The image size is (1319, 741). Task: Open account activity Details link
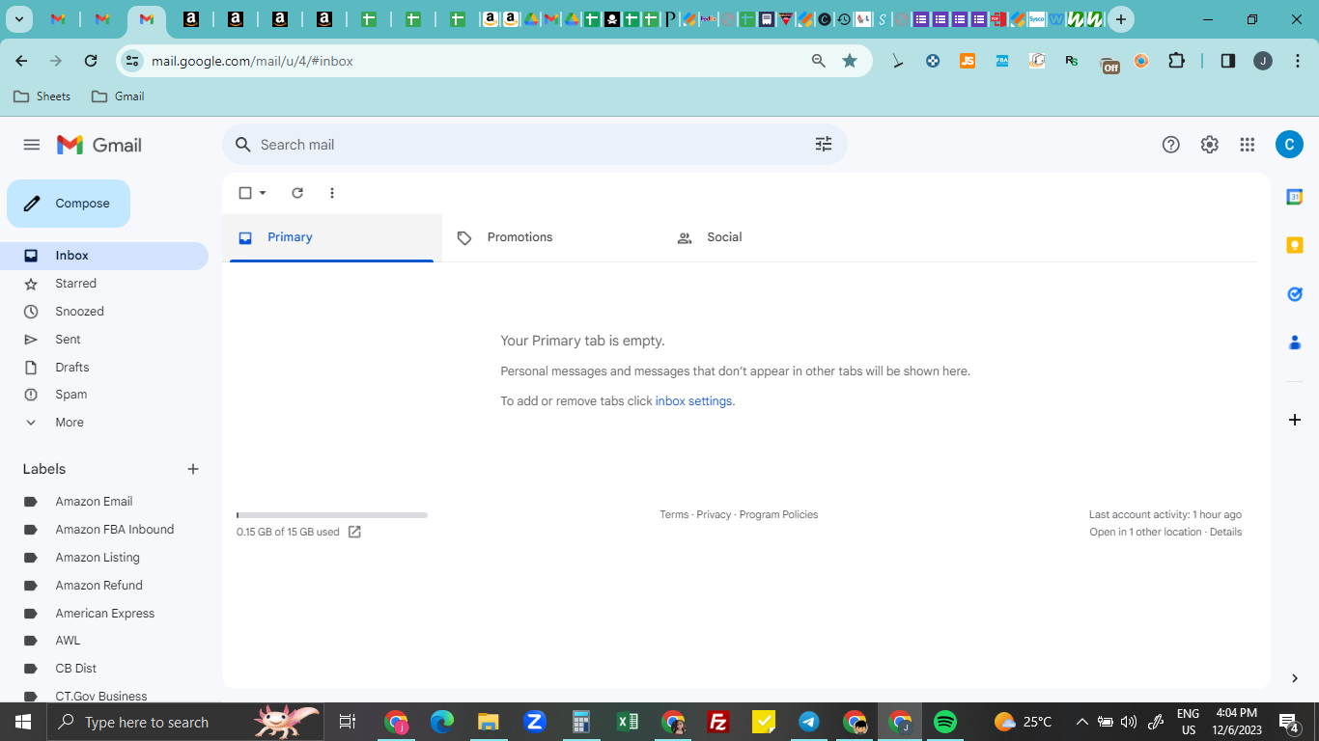(x=1225, y=533)
